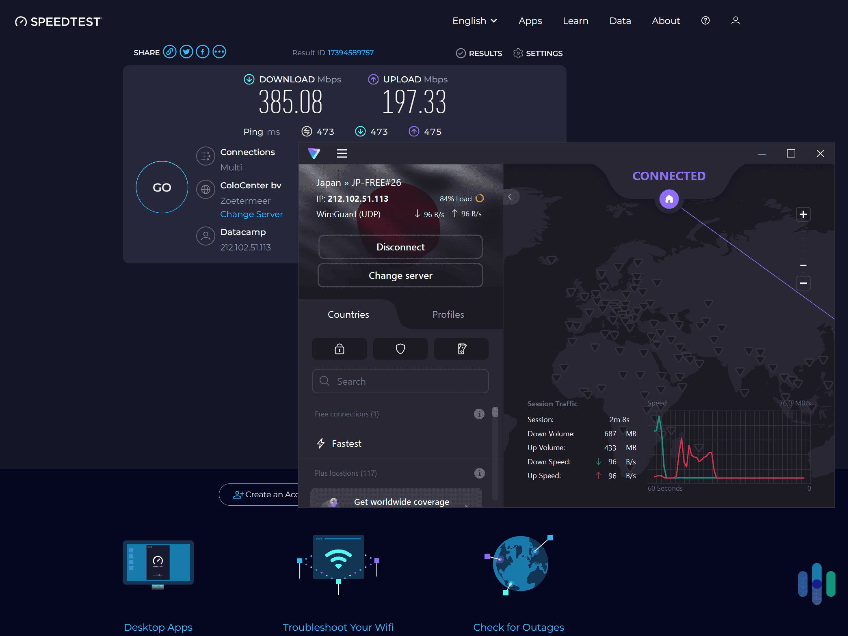This screenshot has height=636, width=848.
Task: Toggle the home pin location marker
Action: tap(669, 198)
